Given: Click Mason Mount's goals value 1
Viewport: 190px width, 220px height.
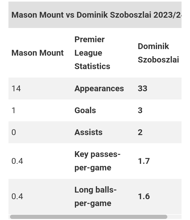Looking at the screenshot, I should click(x=13, y=111).
